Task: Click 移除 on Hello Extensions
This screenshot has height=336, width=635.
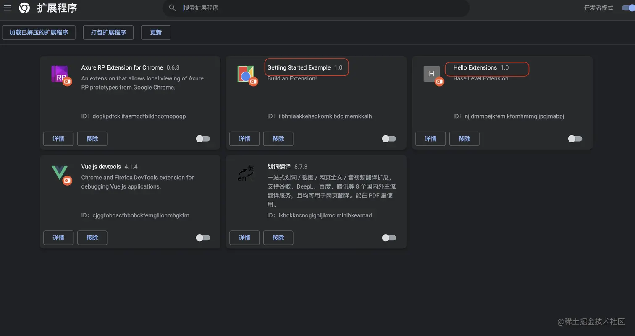Action: pyautogui.click(x=464, y=139)
